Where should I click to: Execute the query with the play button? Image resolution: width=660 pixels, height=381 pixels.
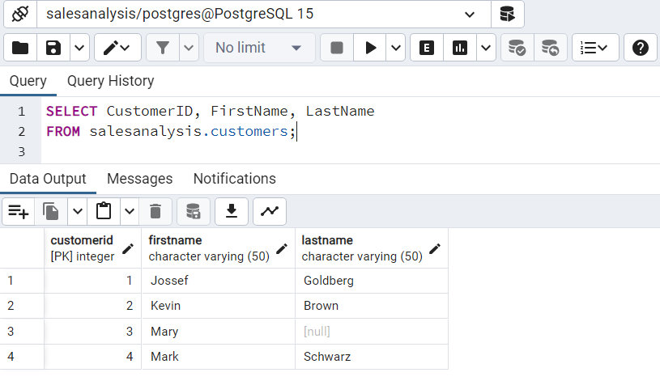click(370, 48)
